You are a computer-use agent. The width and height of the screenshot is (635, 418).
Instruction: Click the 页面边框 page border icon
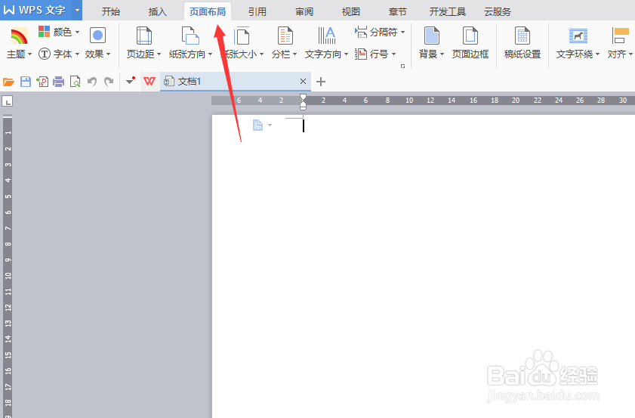tap(470, 36)
